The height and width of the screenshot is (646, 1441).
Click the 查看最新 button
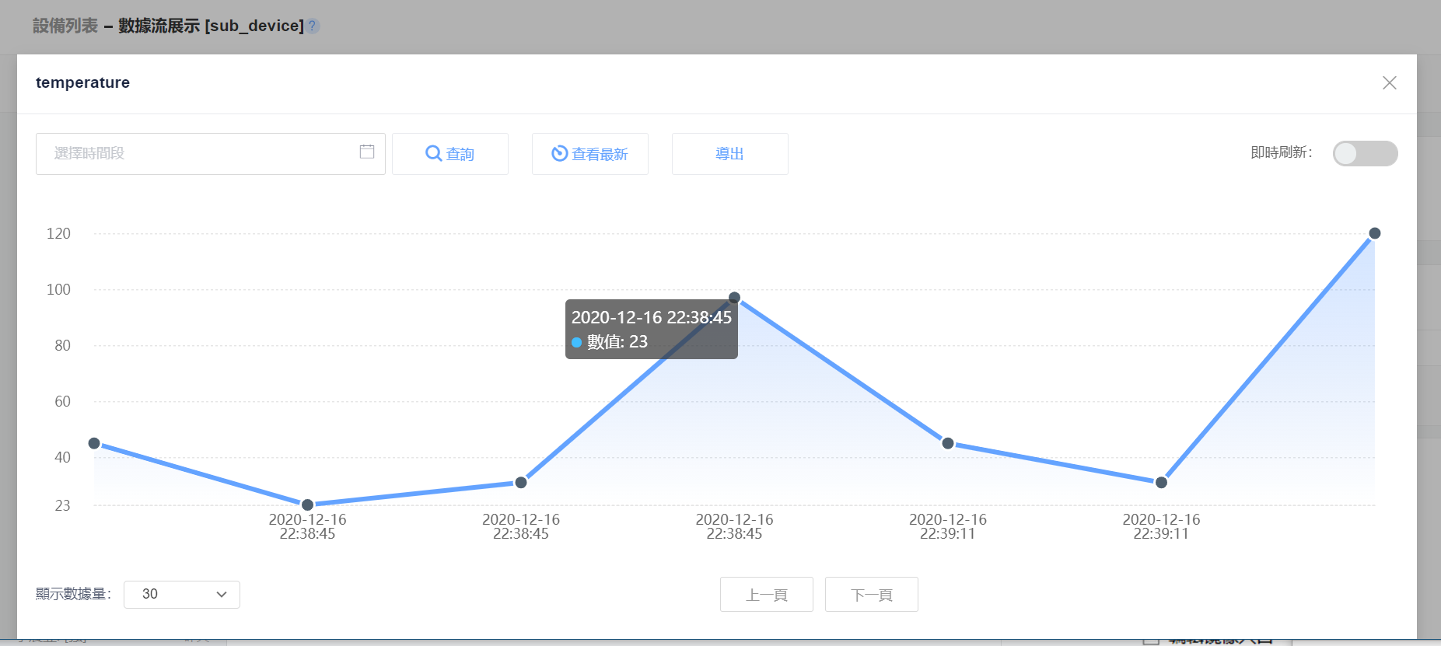pyautogui.click(x=589, y=153)
